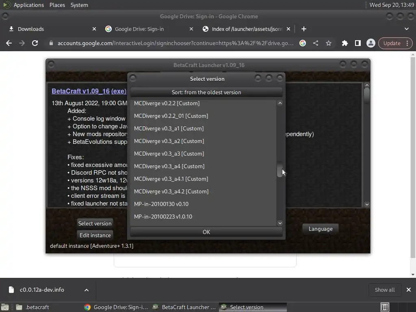Click the changelog panel scroll-up arrow

tap(367, 85)
